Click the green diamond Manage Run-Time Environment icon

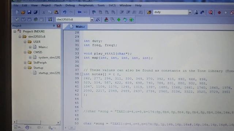pyautogui.click(x=119, y=20)
